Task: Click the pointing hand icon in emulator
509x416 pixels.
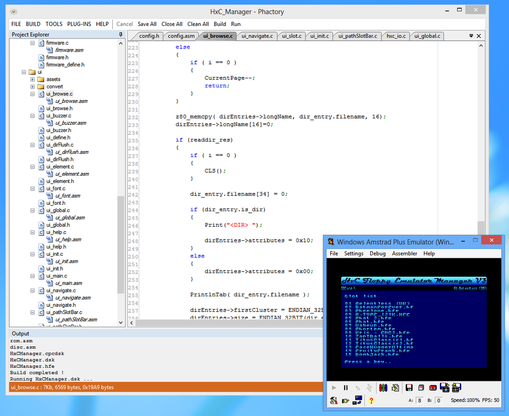Action: pyautogui.click(x=345, y=401)
